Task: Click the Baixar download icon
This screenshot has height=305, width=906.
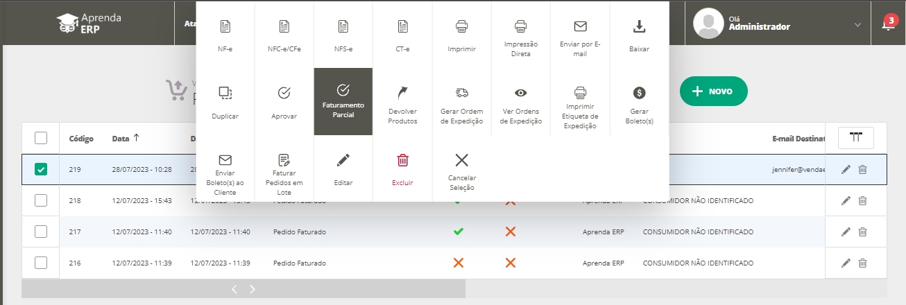Action: click(639, 27)
